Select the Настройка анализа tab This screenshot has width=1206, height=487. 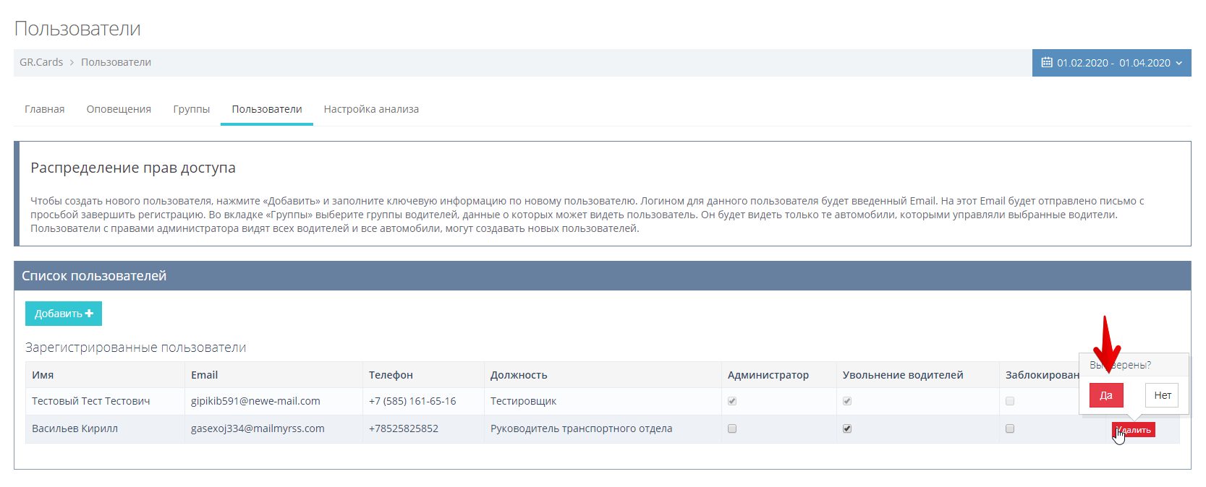(371, 109)
